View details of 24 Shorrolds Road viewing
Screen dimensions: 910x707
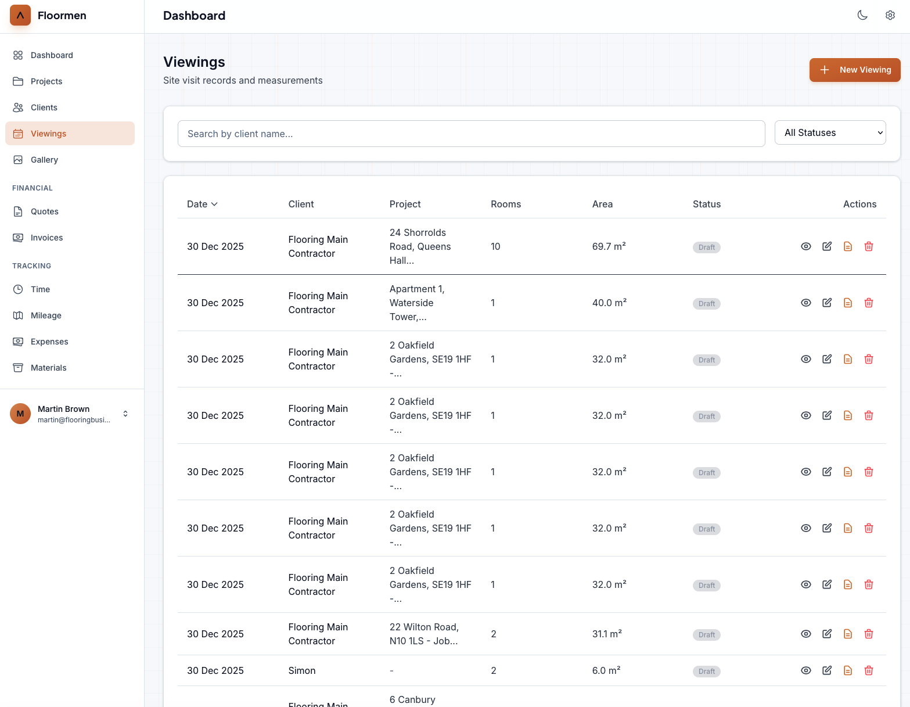point(805,246)
